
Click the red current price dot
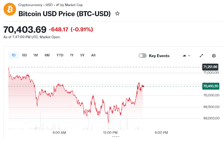coord(143,86)
